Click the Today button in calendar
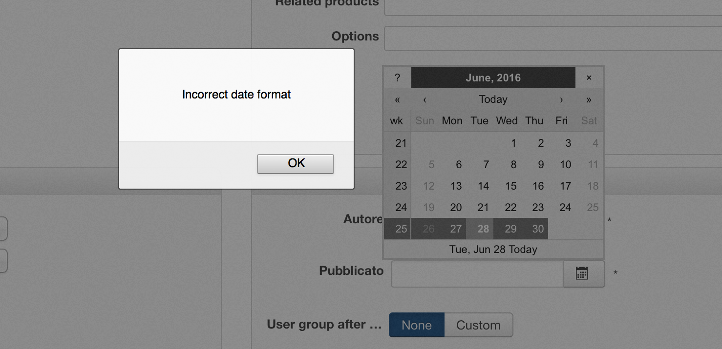 [x=493, y=99]
